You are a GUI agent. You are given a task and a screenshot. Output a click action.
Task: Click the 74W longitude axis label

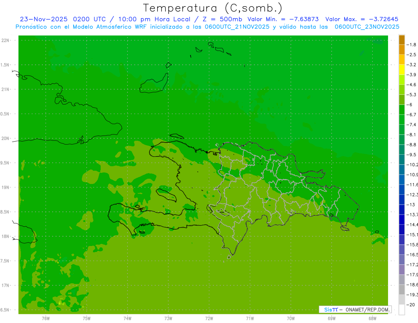(127, 318)
